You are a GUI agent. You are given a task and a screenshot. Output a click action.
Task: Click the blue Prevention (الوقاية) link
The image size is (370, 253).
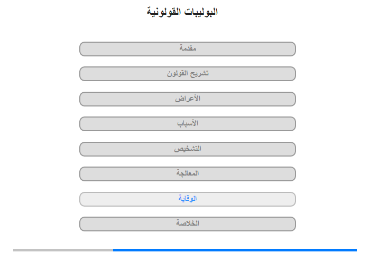tap(188, 199)
